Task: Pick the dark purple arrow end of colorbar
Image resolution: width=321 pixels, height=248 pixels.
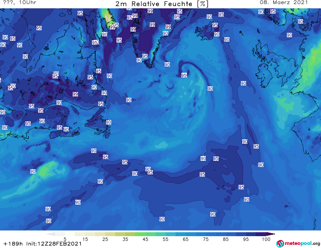Action: 271,234
